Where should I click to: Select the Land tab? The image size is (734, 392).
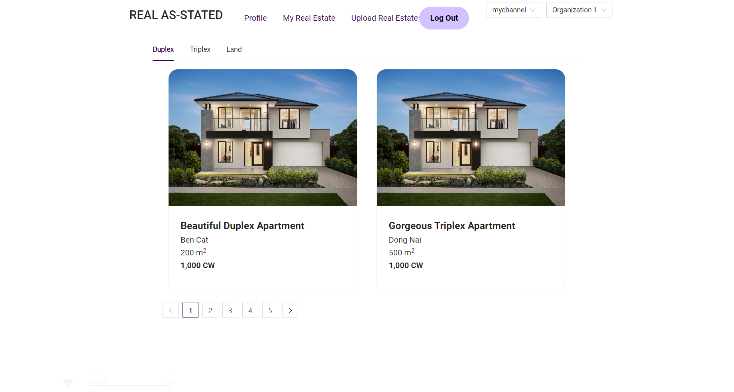tap(234, 49)
